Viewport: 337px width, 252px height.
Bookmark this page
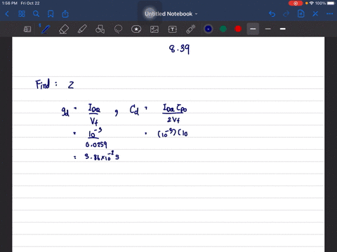51,14
